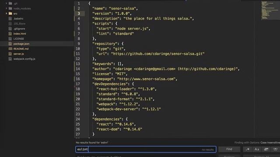280x157 pixels.
Task: Click the "version": "1.0.0" line
Action: pos(112,14)
